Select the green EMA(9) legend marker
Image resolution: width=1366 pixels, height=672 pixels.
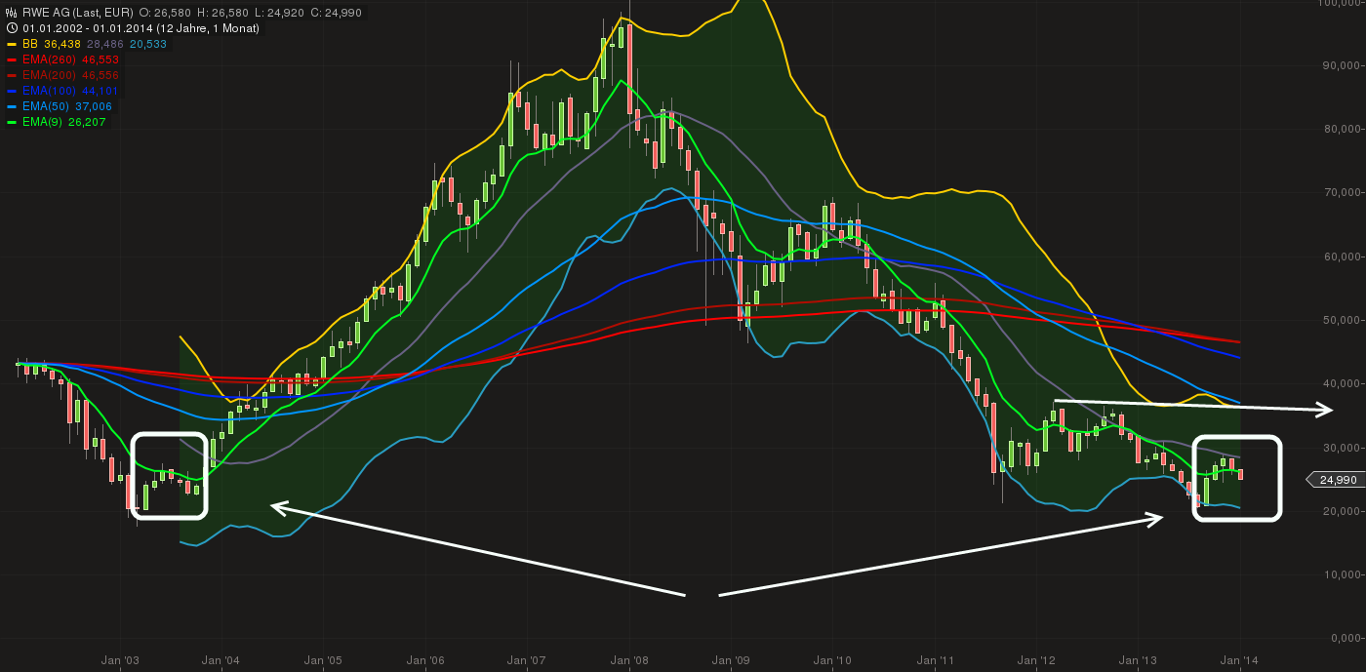pyautogui.click(x=12, y=121)
